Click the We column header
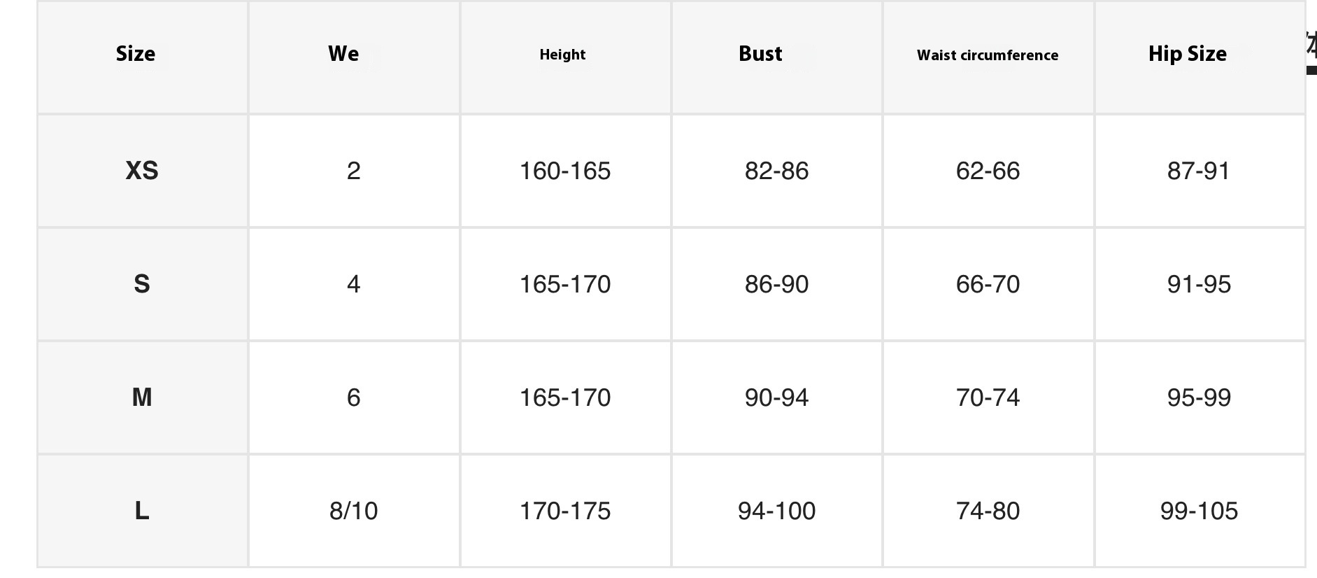The width and height of the screenshot is (1317, 578). click(343, 54)
